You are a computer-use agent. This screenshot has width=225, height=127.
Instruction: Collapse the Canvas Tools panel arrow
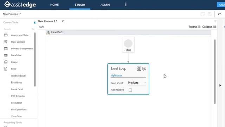34,23
